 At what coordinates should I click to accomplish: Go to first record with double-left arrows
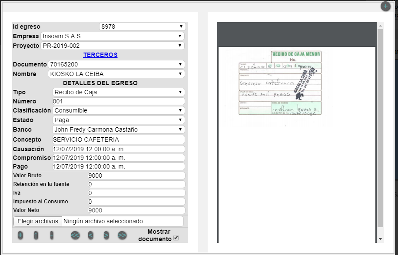pos(75,235)
